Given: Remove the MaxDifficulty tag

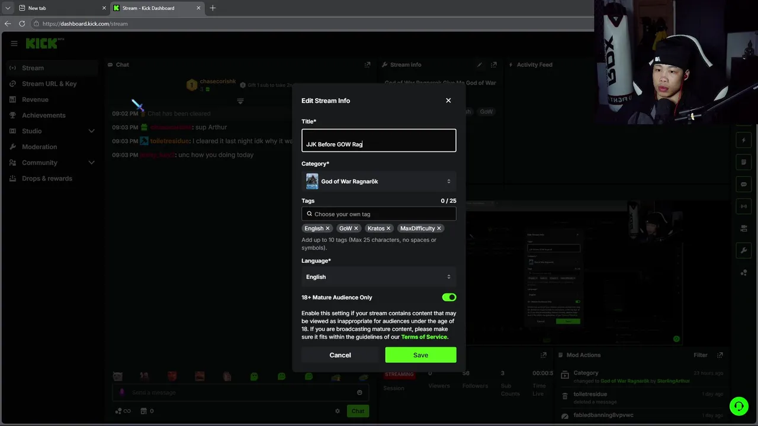Looking at the screenshot, I should pyautogui.click(x=439, y=228).
